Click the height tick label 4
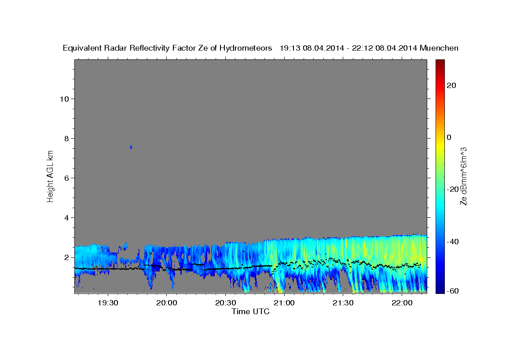The height and width of the screenshot is (352, 528). [66, 217]
